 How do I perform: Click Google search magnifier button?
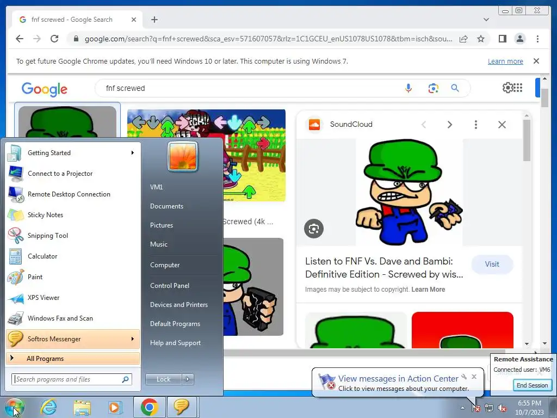point(455,88)
